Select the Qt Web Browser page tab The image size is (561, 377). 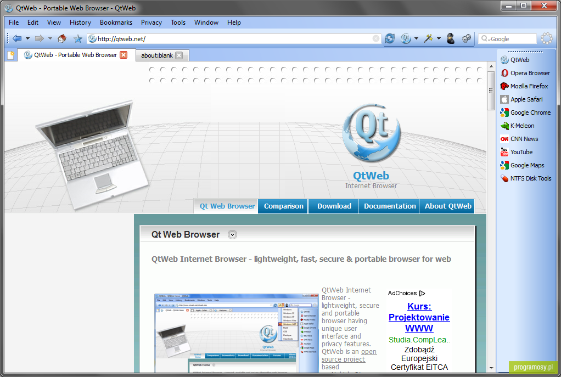tap(227, 206)
